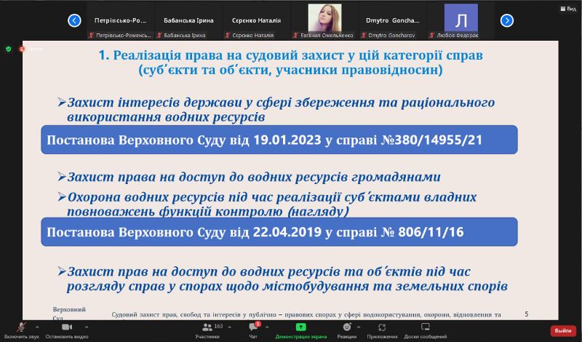Open the Вид view menu
This screenshot has height=342, width=582.
[x=569, y=9]
